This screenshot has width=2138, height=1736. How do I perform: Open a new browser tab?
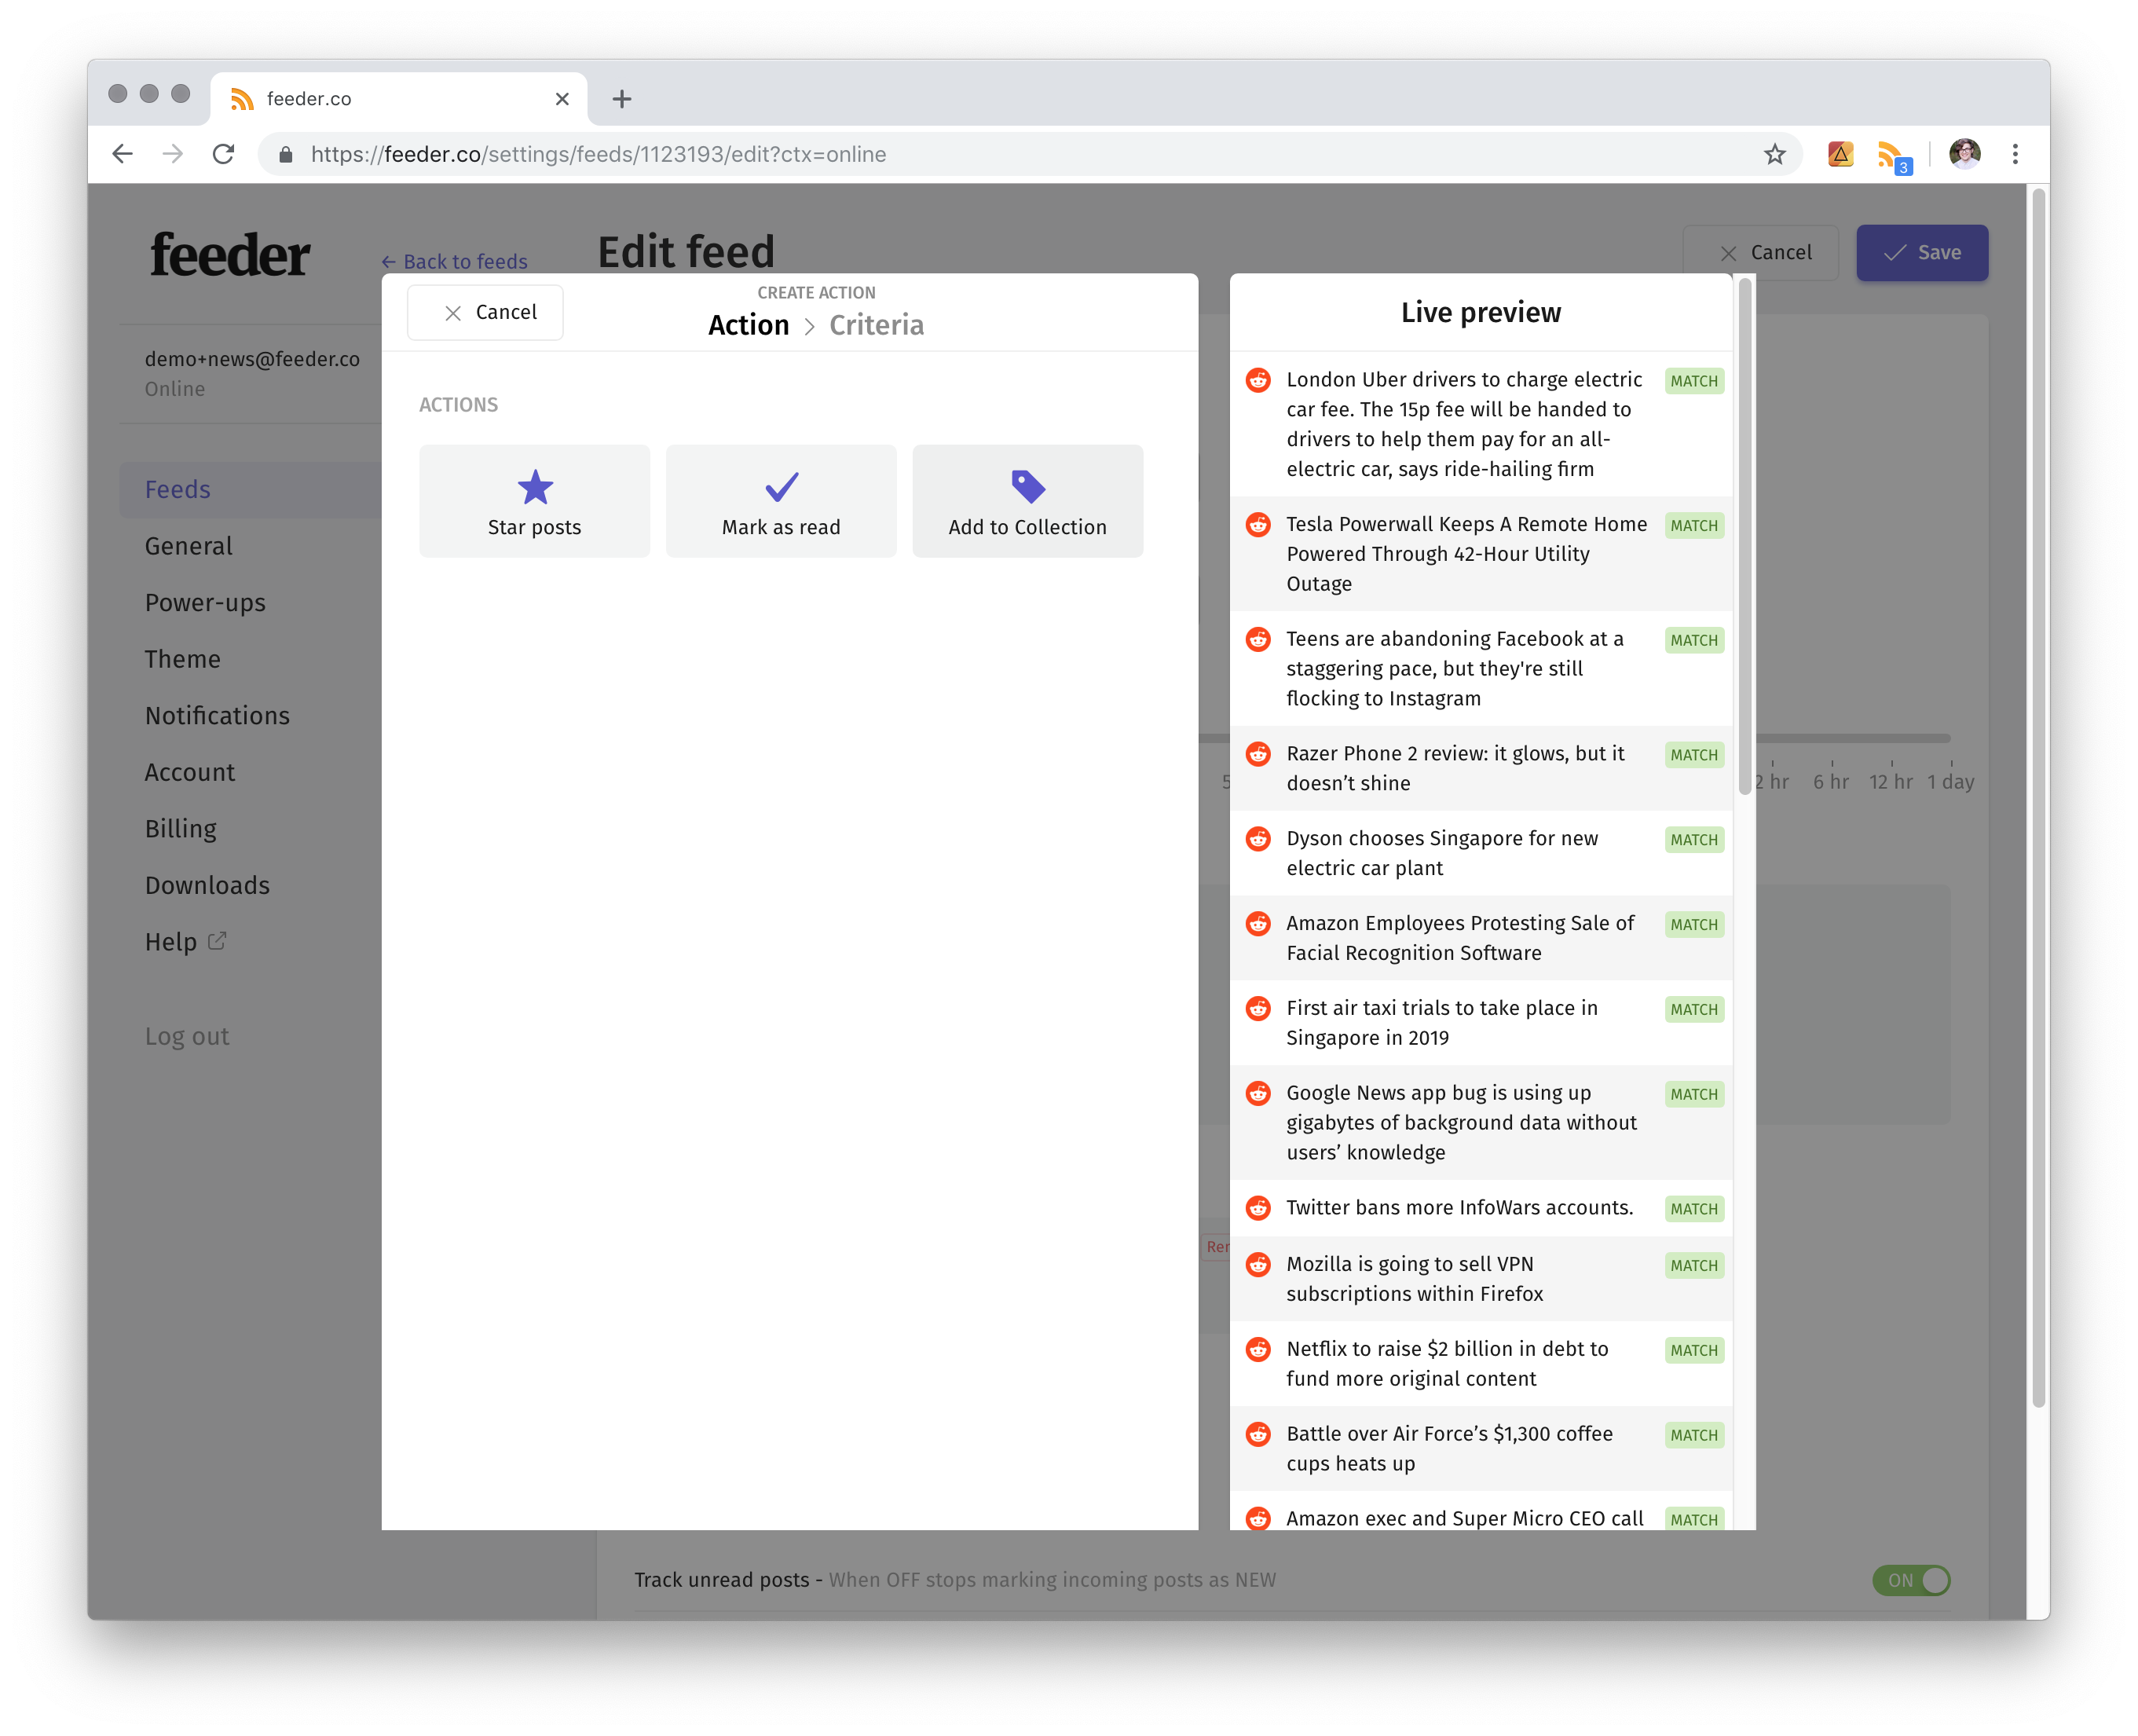(x=622, y=99)
